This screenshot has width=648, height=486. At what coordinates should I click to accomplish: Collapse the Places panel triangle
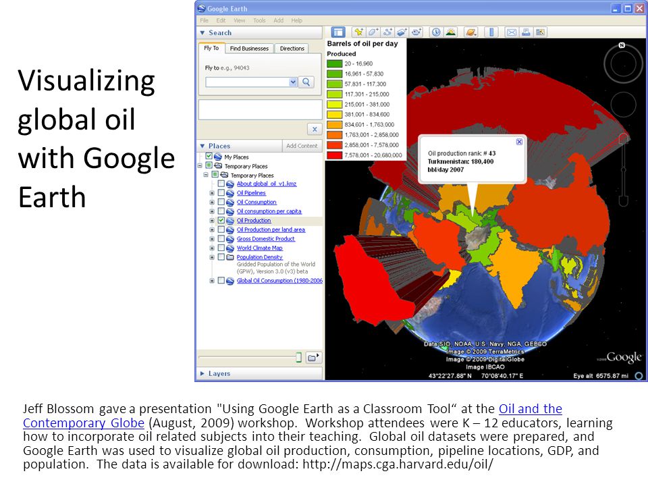pos(202,146)
